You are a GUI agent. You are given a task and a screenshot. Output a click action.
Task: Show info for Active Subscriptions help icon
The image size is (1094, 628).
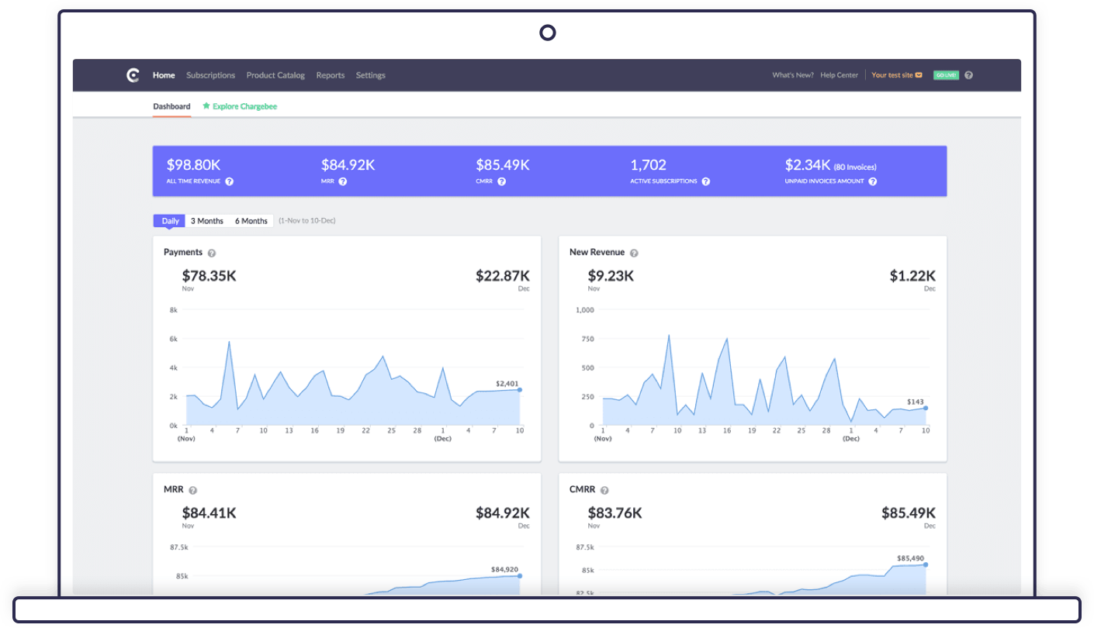coord(705,181)
